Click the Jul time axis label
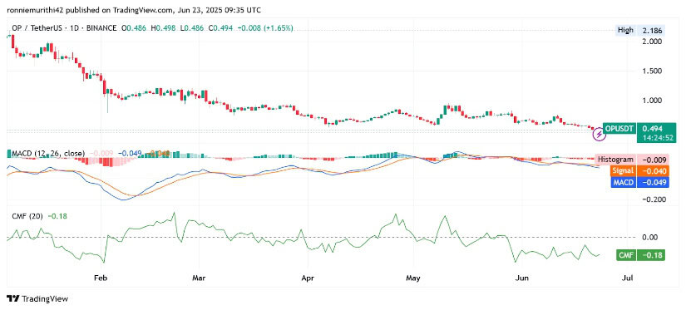The width and height of the screenshot is (686, 310). coord(627,278)
